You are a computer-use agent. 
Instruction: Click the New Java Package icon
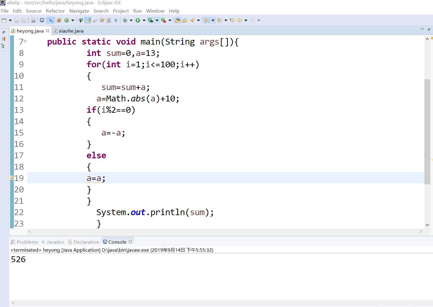click(59, 20)
